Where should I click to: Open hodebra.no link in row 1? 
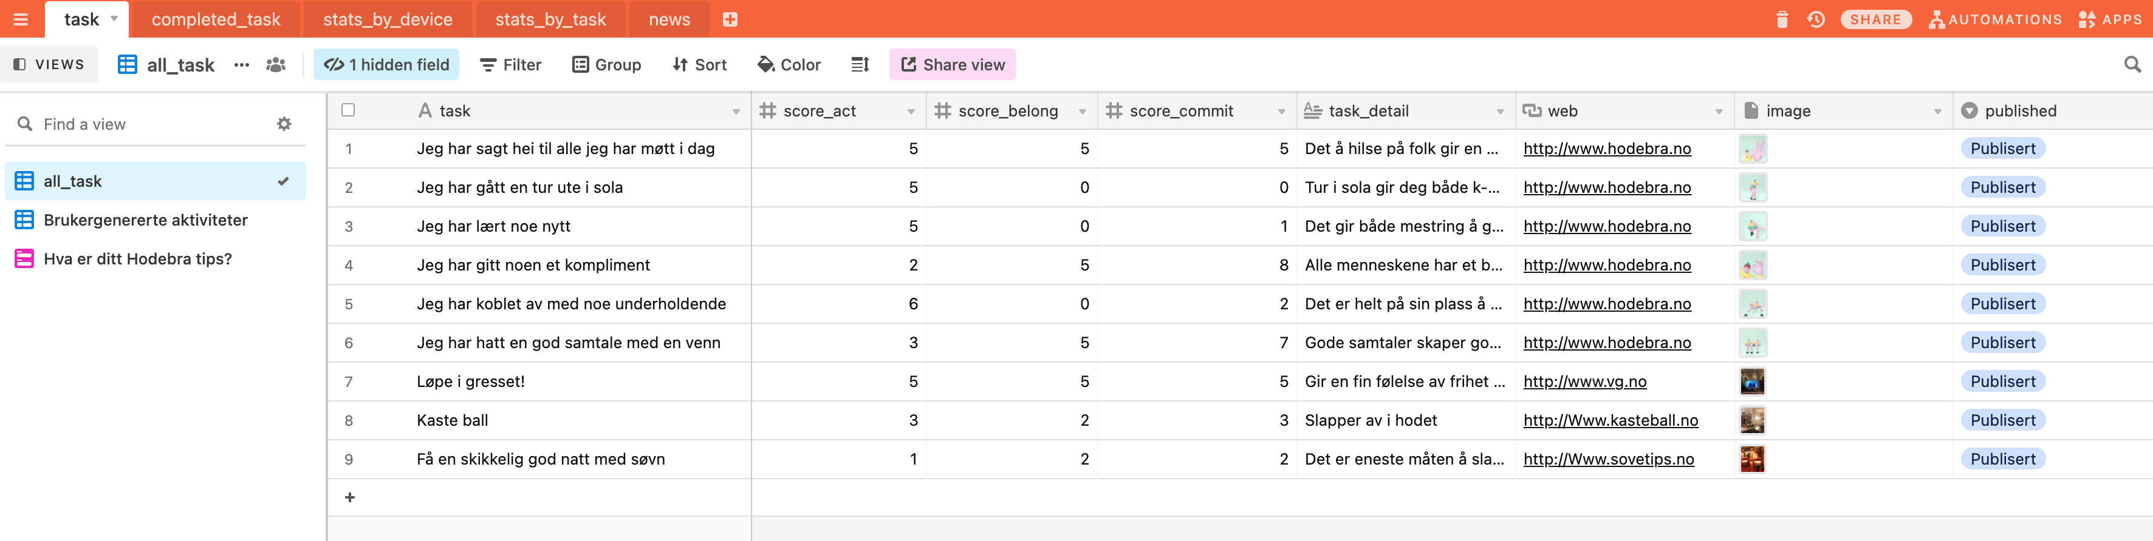pos(1606,149)
